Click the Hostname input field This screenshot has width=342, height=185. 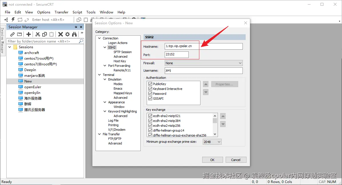[204, 46]
